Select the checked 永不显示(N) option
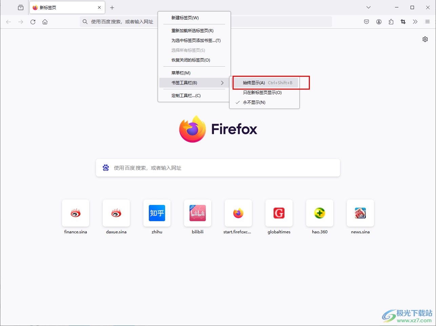The image size is (436, 326). coord(264,102)
